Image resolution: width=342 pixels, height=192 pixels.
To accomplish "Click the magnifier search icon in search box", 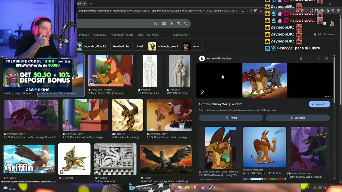I will click(x=185, y=24).
